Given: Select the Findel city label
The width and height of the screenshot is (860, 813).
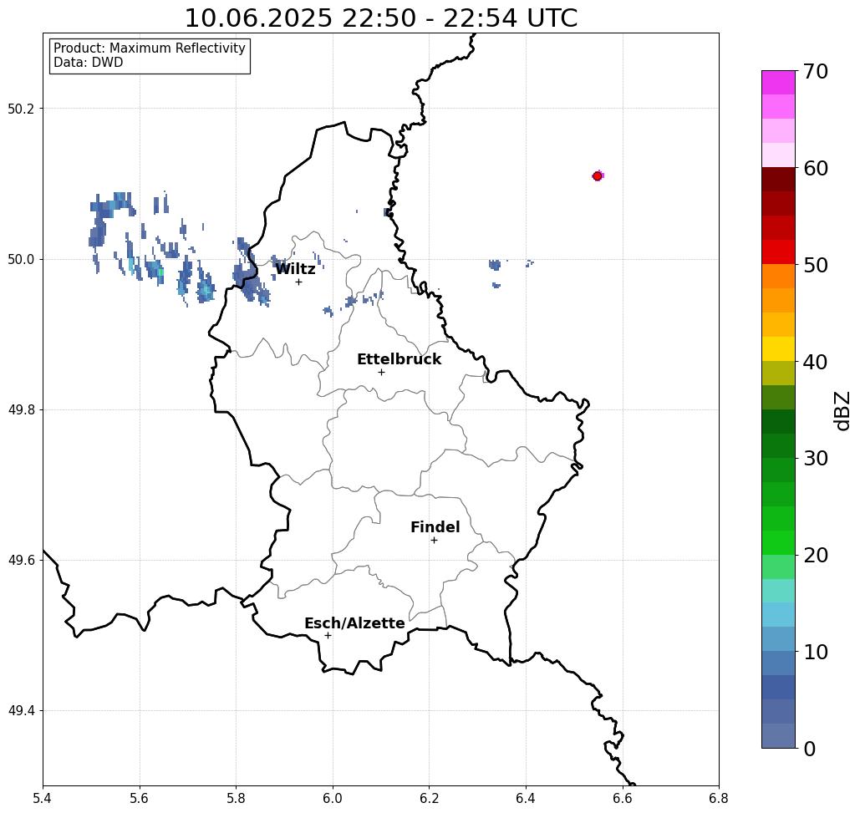Looking at the screenshot, I should point(435,527).
